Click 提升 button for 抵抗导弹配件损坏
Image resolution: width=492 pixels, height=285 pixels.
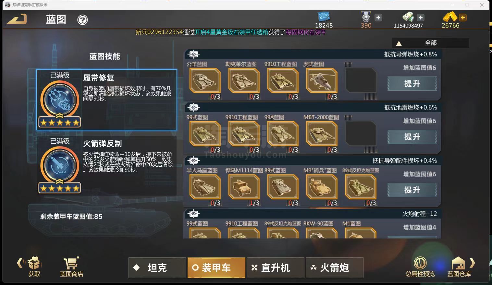click(x=412, y=190)
